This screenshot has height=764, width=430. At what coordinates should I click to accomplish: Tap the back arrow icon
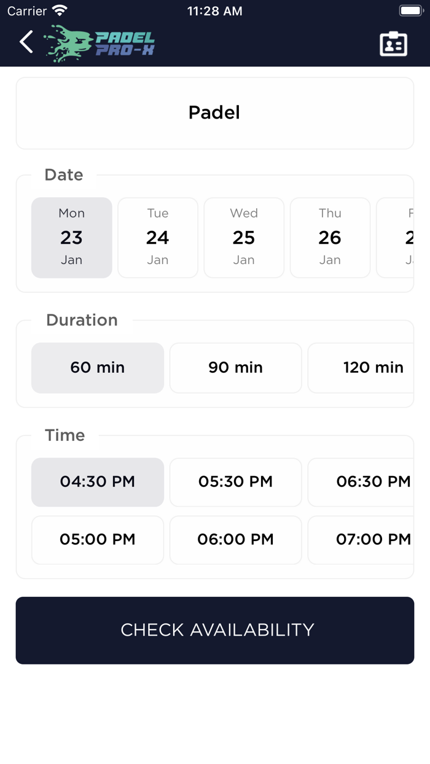[x=26, y=42]
